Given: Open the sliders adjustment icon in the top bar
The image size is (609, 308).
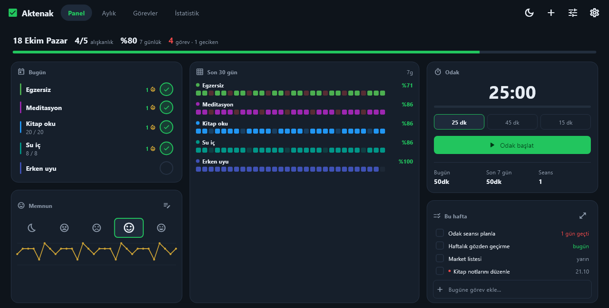Looking at the screenshot, I should pos(573,13).
